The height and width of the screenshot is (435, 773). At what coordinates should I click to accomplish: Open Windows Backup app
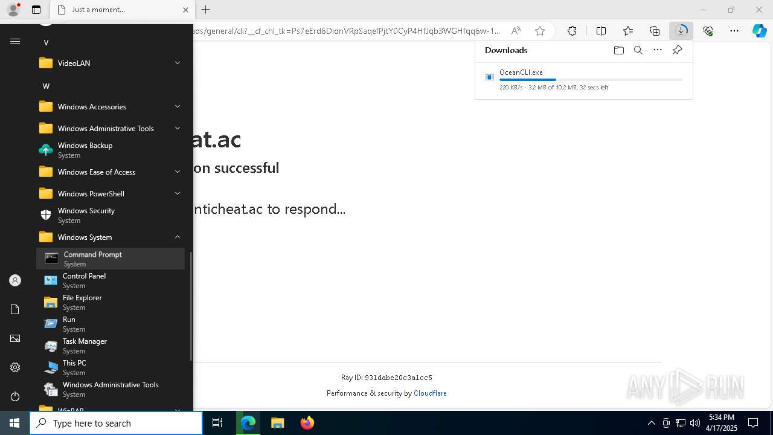pos(111,150)
